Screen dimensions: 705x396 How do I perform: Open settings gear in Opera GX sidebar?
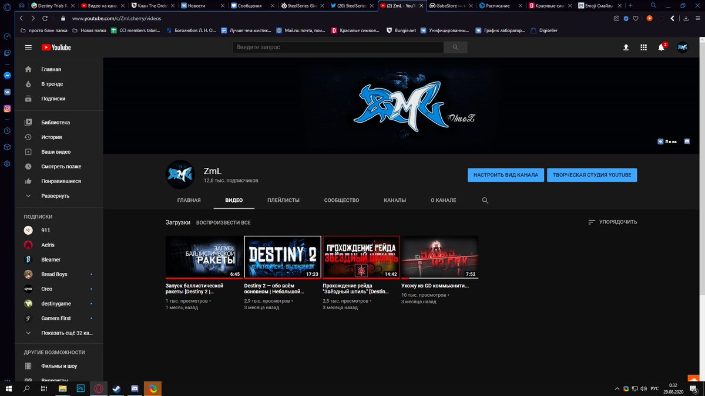click(x=7, y=164)
